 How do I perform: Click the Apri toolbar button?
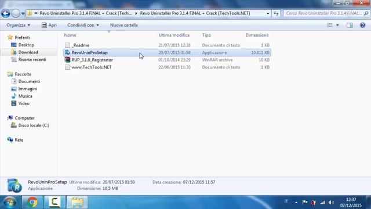click(49, 25)
